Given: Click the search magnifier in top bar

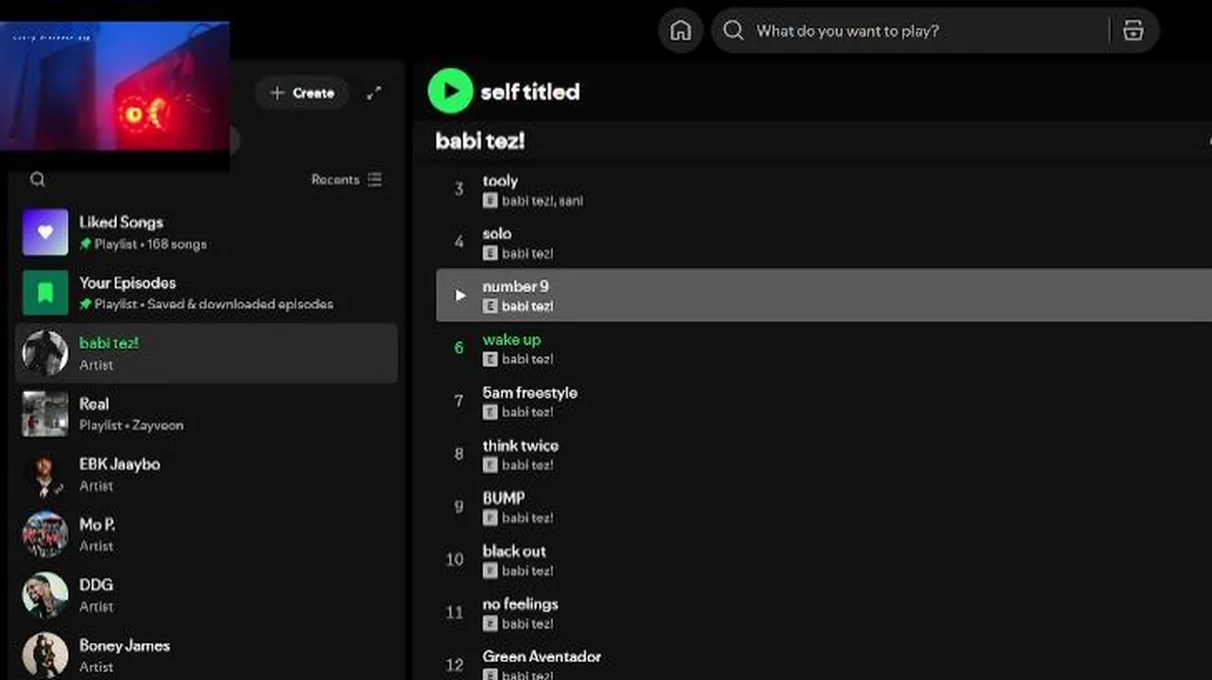Looking at the screenshot, I should (733, 31).
